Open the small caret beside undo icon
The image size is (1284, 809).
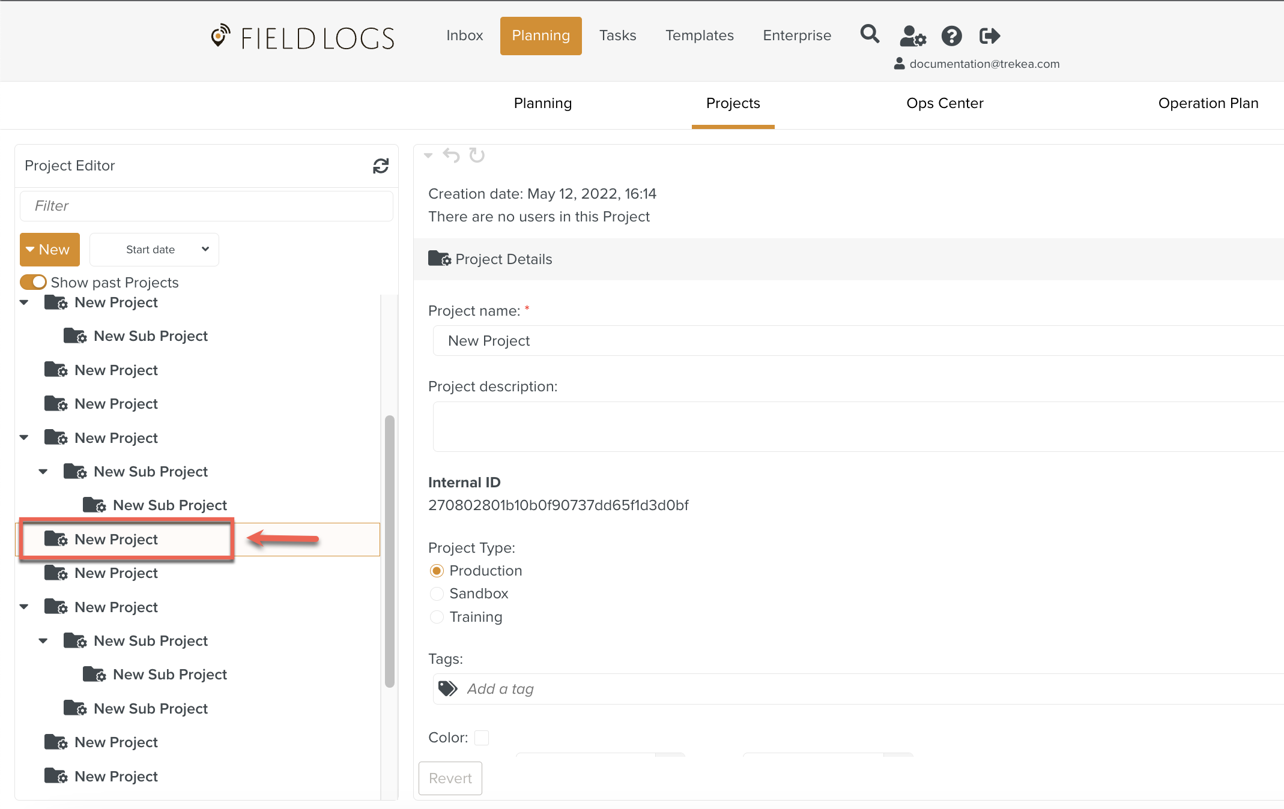pos(428,155)
